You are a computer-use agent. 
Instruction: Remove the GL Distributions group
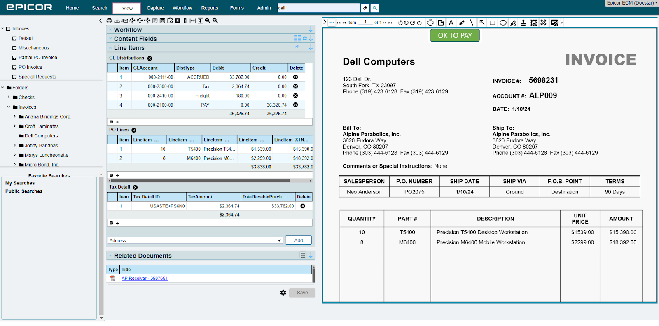[x=150, y=58]
